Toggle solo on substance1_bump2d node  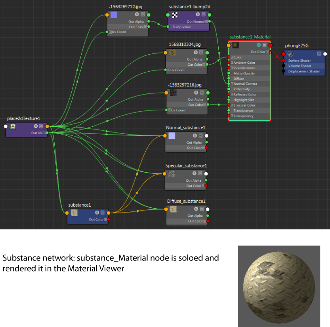[198, 14]
